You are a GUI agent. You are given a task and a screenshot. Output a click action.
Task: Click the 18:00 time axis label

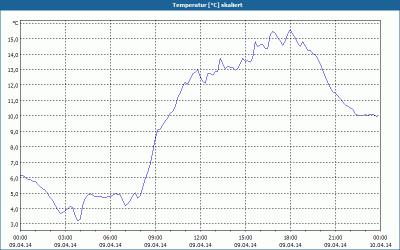coord(290,238)
